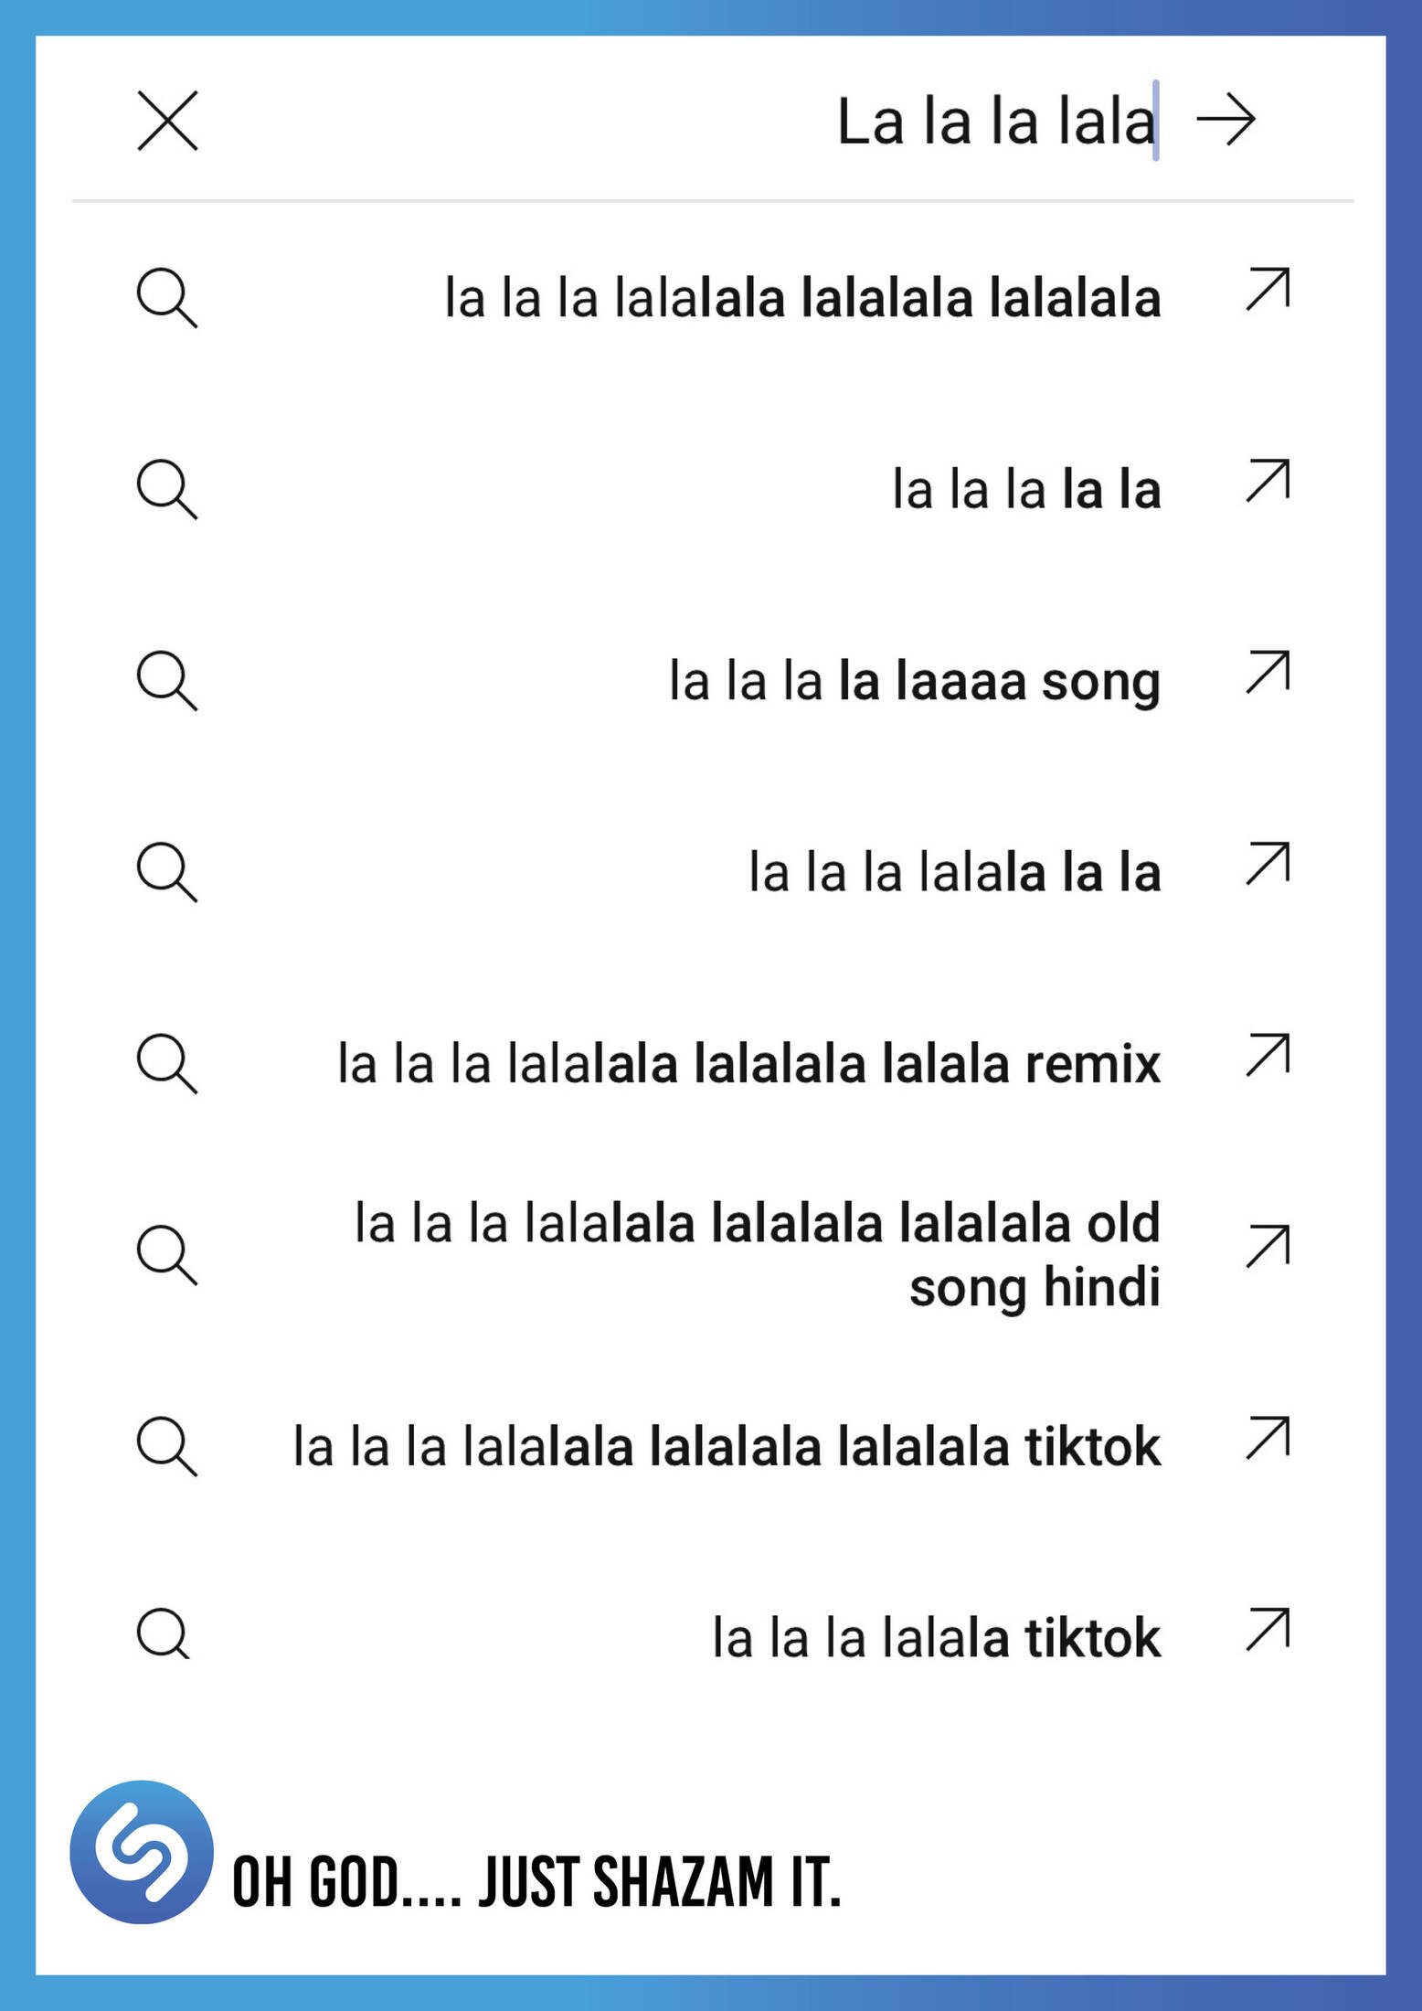Fill query using arrow beside "la la la la la"

click(1268, 481)
